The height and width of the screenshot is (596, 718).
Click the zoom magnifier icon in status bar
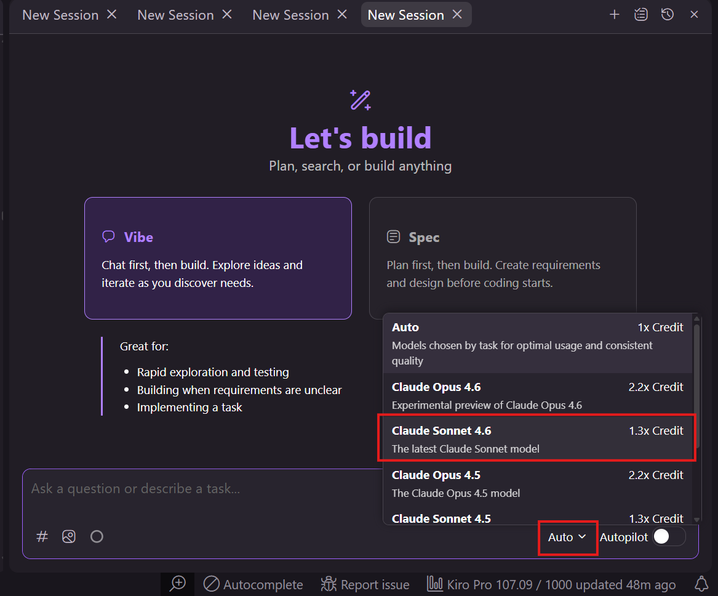[x=178, y=584]
